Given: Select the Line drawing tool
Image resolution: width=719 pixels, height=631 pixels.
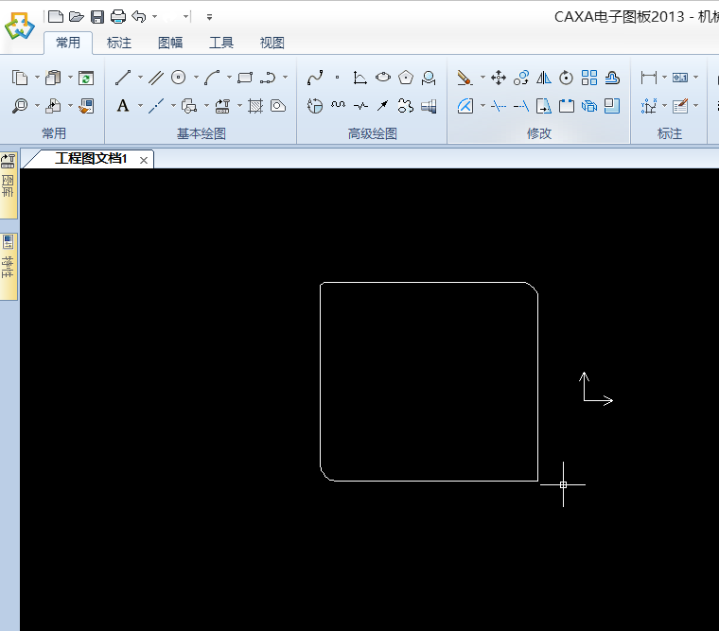Looking at the screenshot, I should coord(122,78).
